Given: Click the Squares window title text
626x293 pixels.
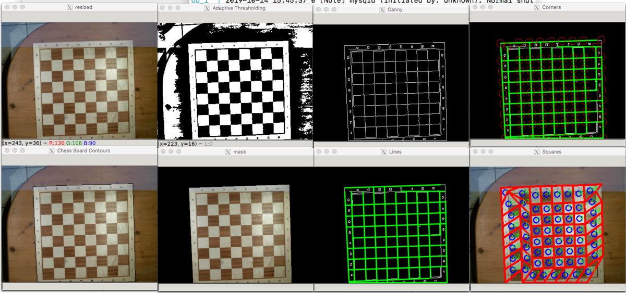Looking at the screenshot, I should point(552,151).
